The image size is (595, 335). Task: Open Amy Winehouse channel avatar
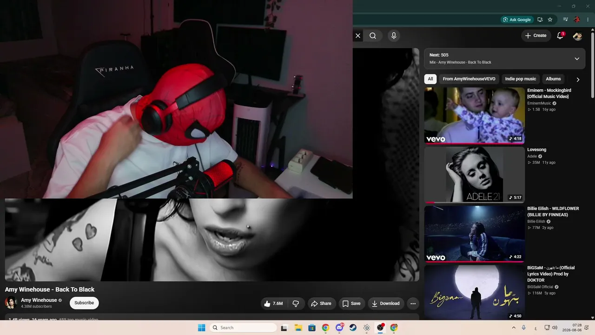point(11,303)
